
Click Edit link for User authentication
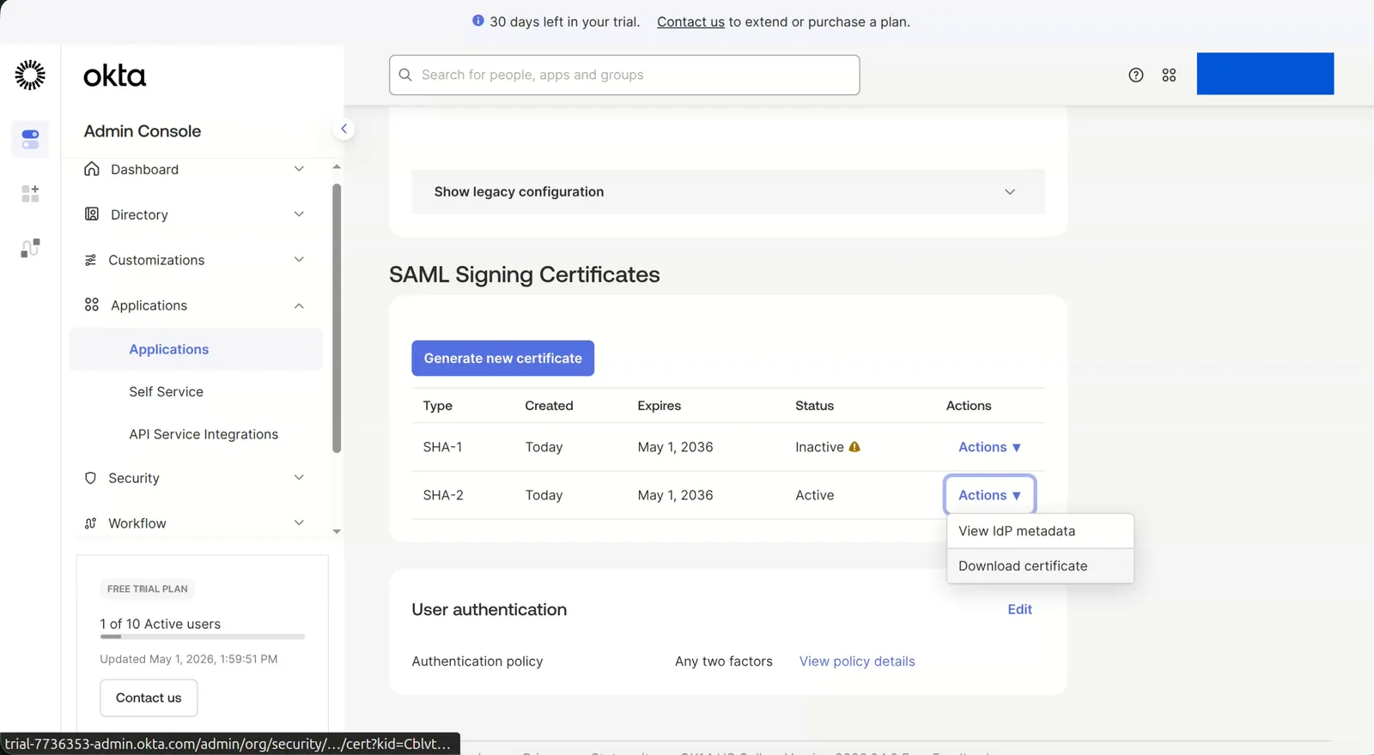[x=1020, y=609]
